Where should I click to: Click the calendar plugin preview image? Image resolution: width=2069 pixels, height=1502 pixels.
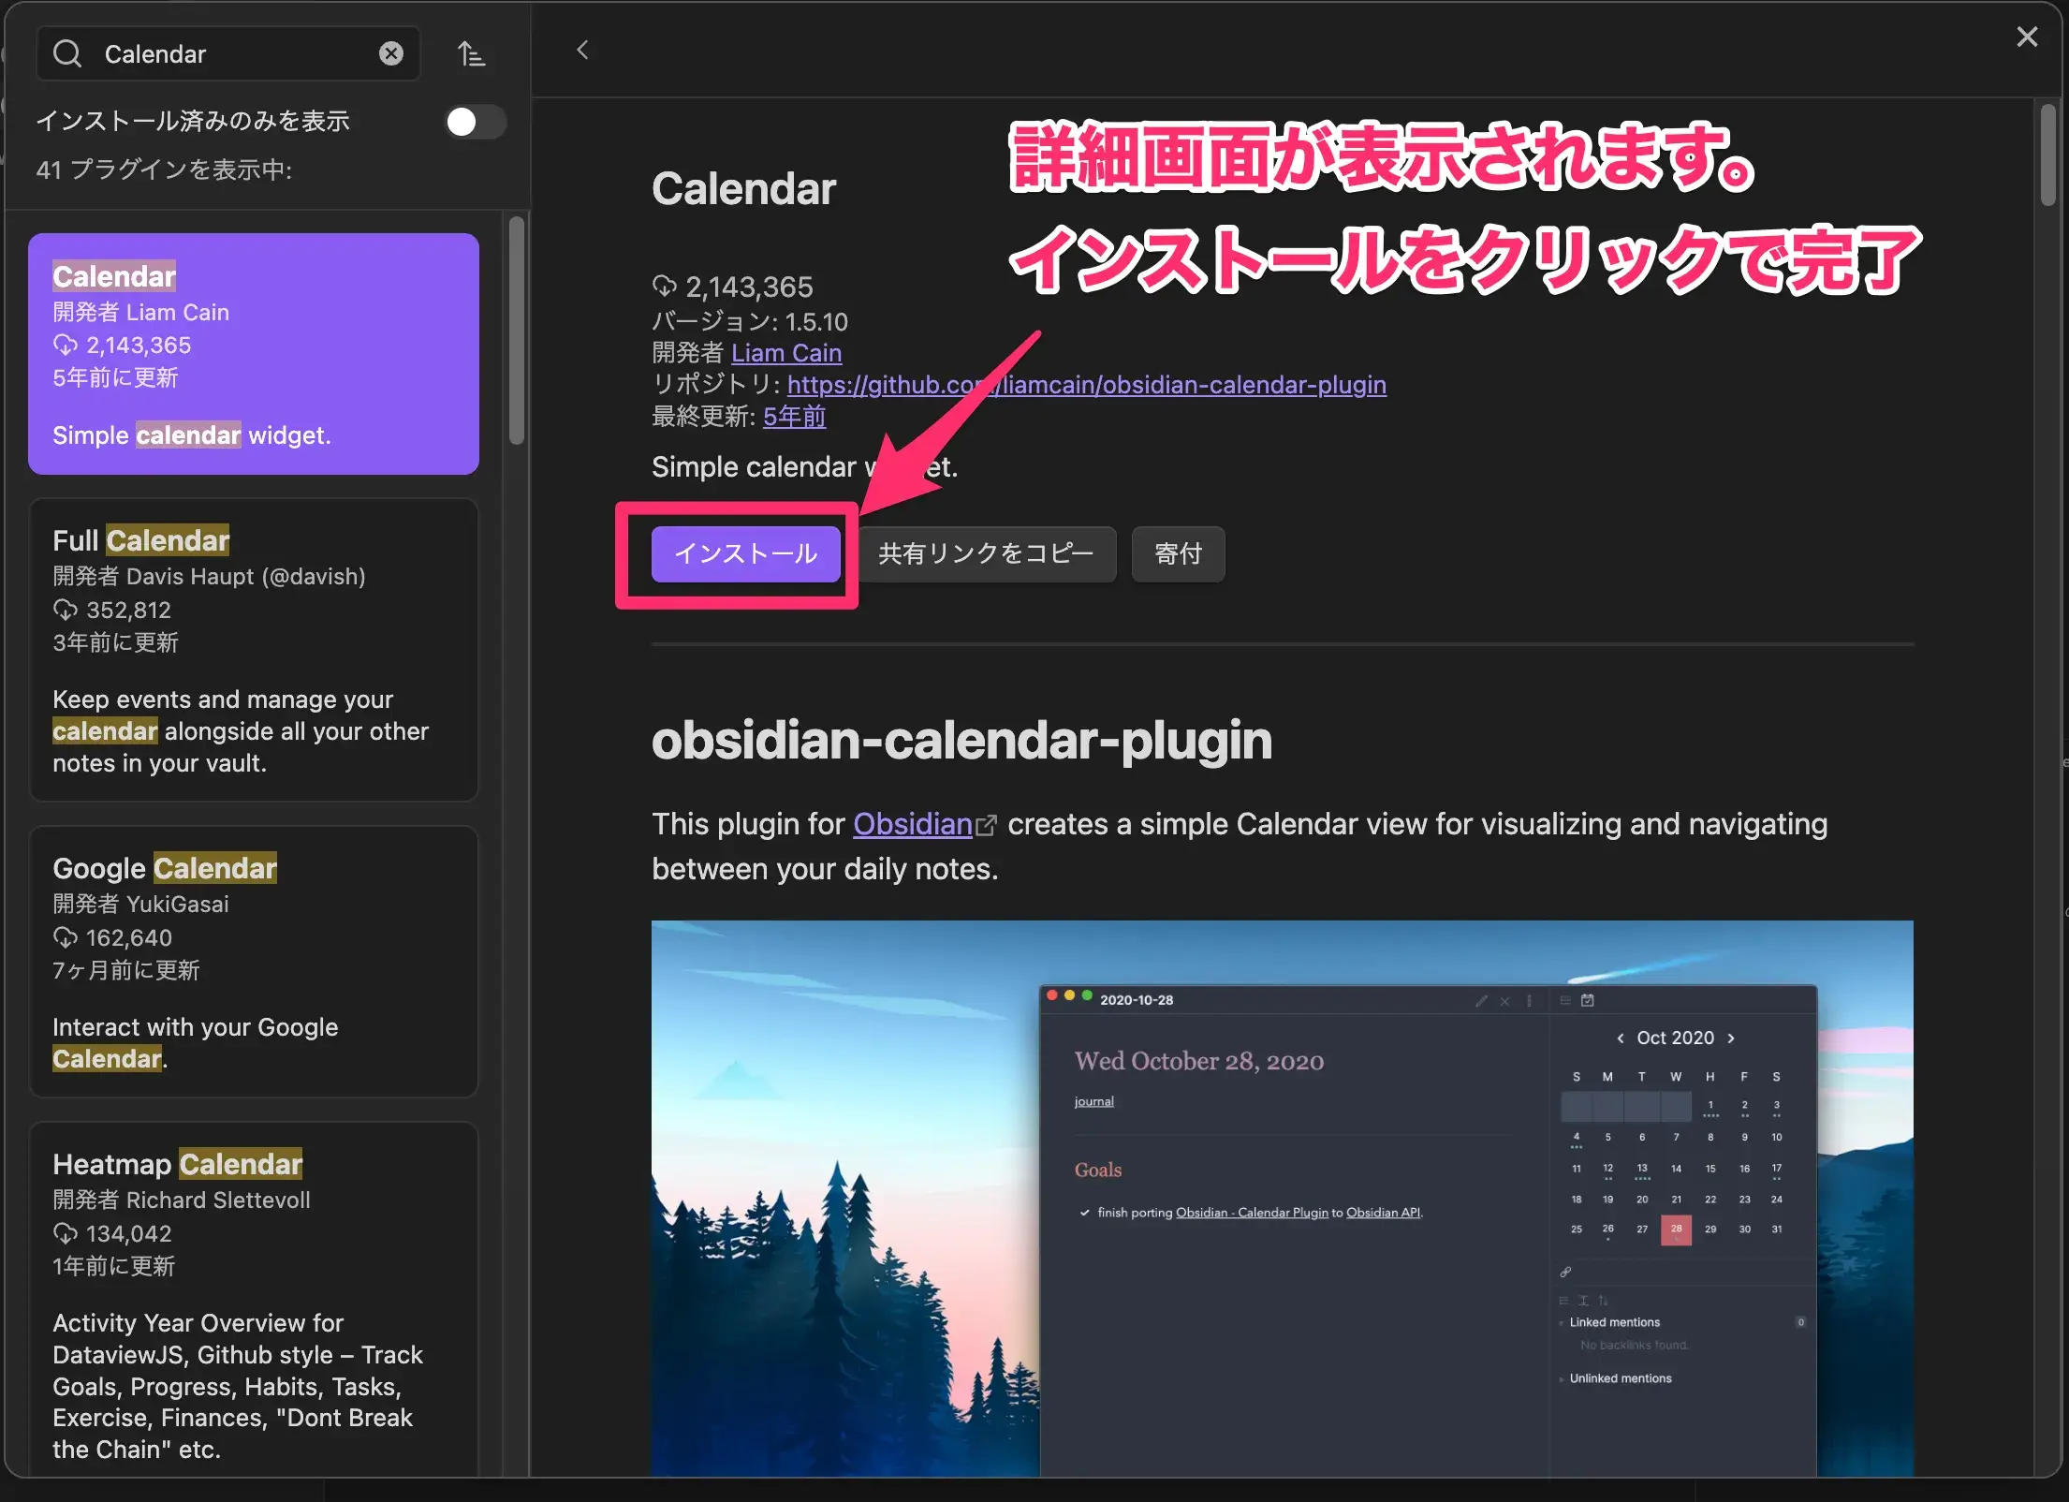point(1283,1199)
